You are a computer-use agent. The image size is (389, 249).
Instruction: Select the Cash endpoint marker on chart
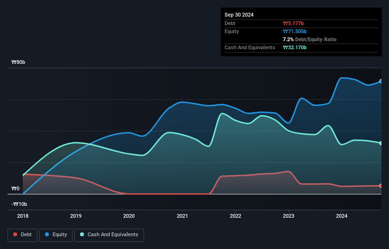click(381, 143)
